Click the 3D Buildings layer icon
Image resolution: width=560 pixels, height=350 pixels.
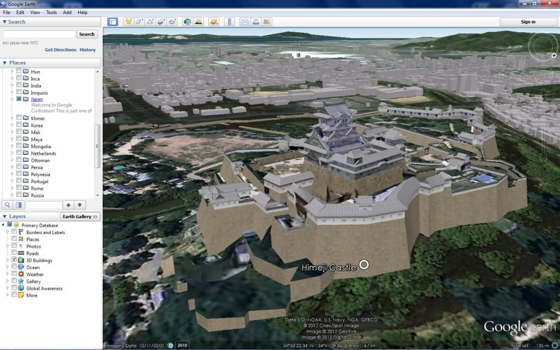[21, 260]
